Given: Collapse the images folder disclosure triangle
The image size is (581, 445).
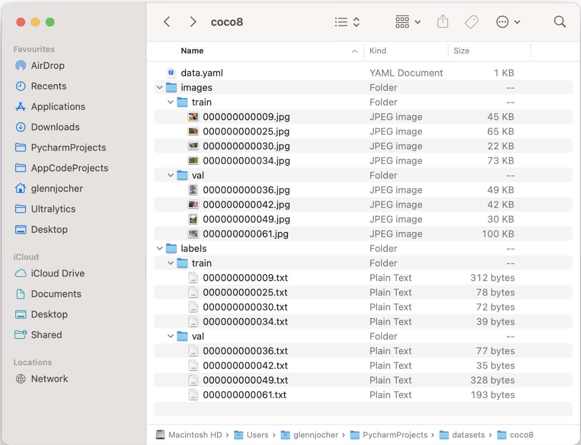Looking at the screenshot, I should [x=160, y=88].
